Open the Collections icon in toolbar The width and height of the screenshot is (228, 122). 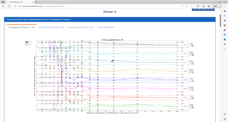coord(204,6)
